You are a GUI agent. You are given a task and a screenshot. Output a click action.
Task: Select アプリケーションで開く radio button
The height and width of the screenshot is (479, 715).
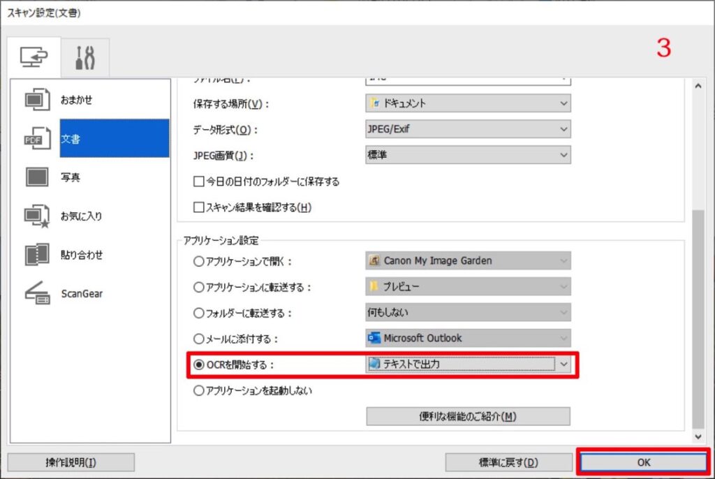pos(199,261)
